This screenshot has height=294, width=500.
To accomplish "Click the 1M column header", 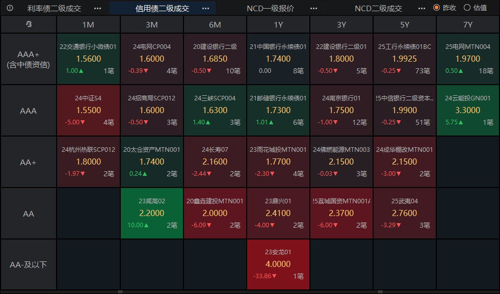I will coord(88,24).
